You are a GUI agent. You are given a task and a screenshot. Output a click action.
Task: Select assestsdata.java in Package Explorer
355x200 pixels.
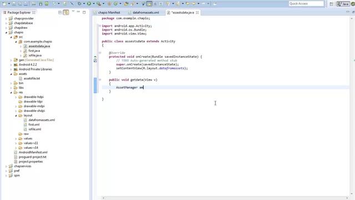click(x=39, y=46)
